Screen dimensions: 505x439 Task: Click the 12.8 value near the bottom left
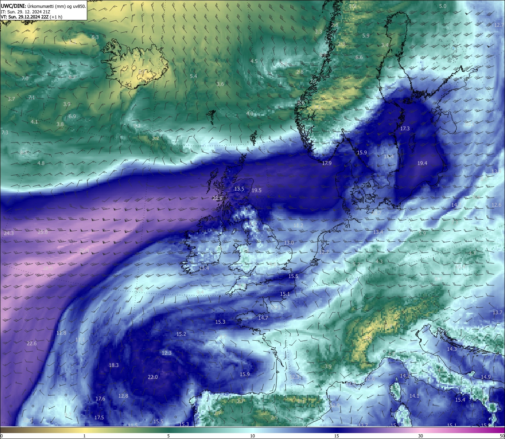click(x=123, y=396)
